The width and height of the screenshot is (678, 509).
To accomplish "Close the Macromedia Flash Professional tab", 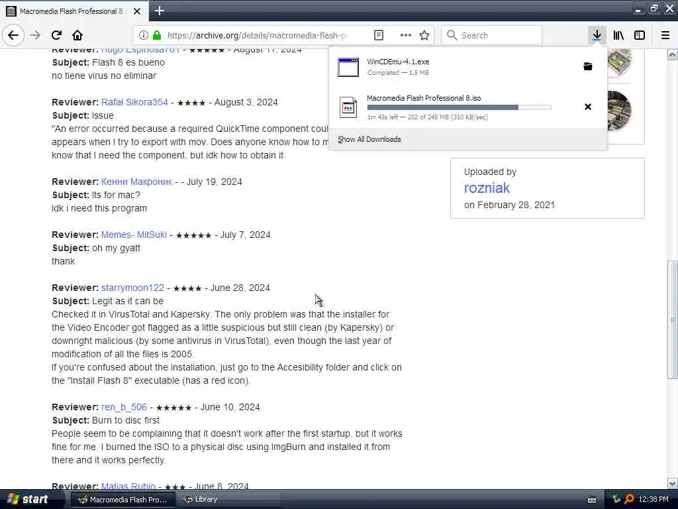I will (x=137, y=11).
